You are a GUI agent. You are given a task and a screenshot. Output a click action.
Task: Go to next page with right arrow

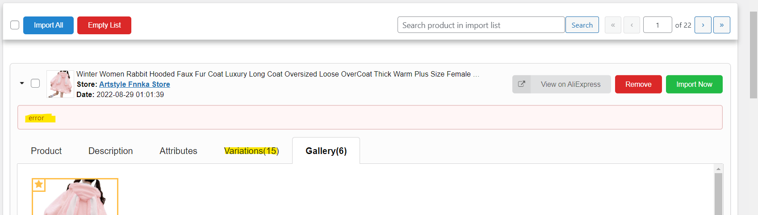[x=703, y=25]
